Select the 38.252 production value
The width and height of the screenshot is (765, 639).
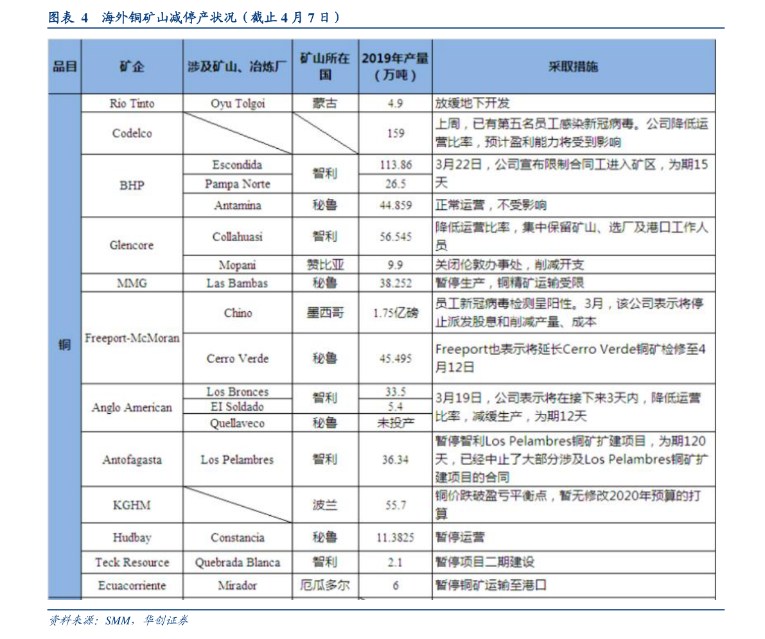(x=395, y=283)
